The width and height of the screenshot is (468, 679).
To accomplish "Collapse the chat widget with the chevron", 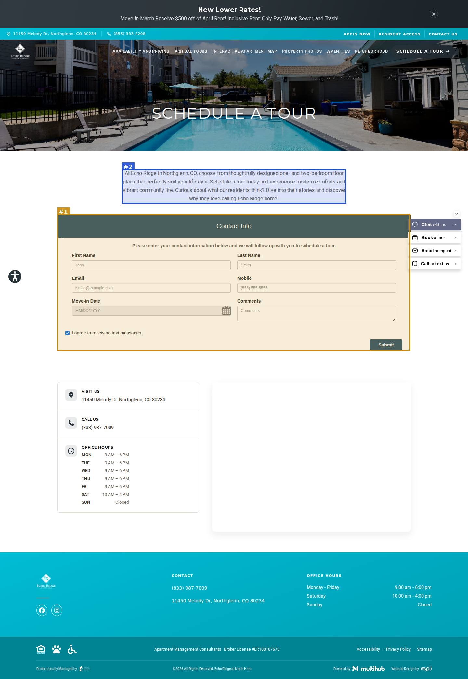I will coord(457,214).
